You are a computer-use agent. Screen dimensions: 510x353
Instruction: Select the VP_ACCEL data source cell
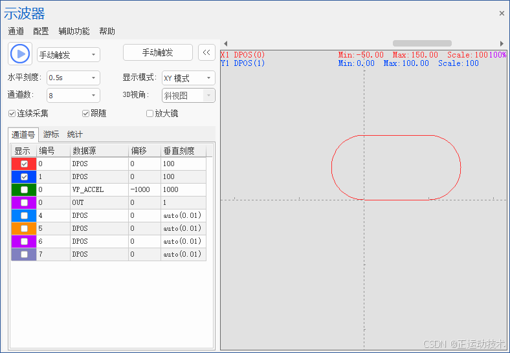pos(99,190)
